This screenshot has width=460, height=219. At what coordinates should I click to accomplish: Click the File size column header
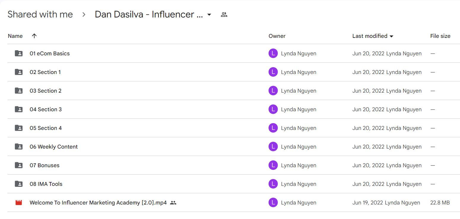pos(440,36)
